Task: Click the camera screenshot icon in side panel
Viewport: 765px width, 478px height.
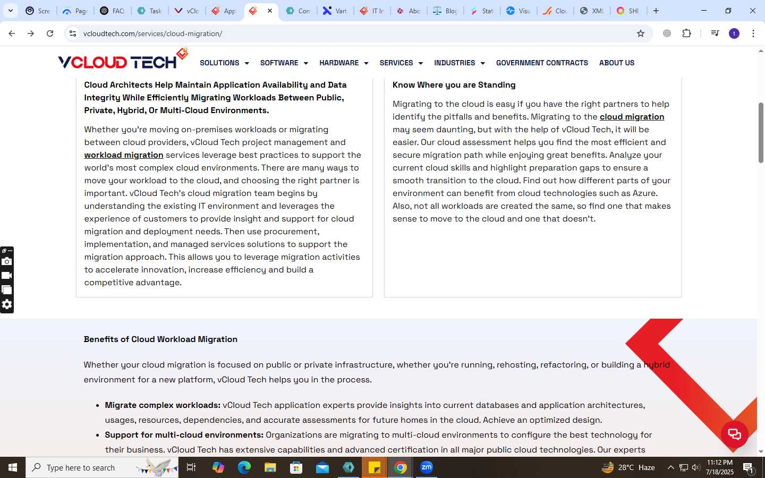Action: click(7, 261)
